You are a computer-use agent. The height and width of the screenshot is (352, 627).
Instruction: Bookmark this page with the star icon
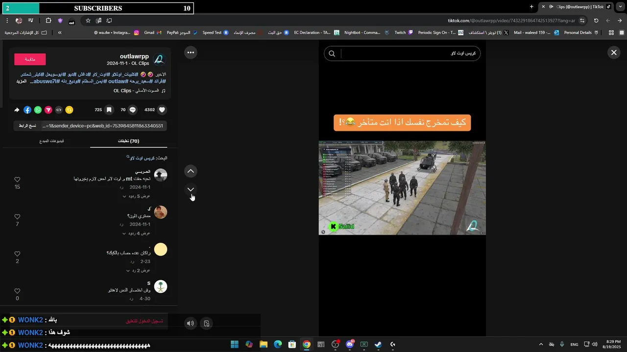(x=88, y=21)
